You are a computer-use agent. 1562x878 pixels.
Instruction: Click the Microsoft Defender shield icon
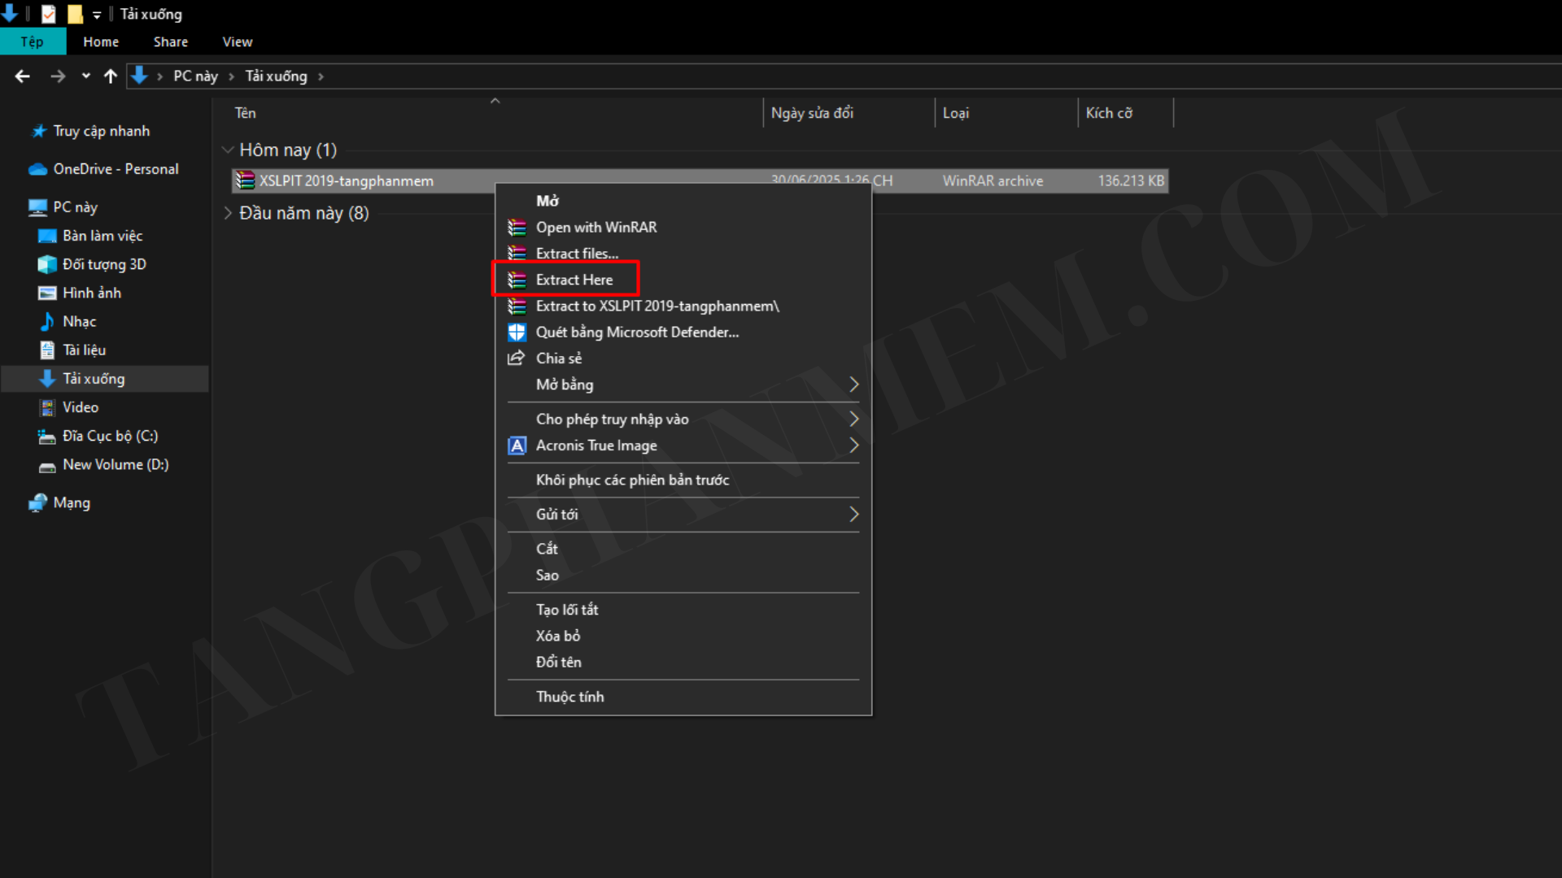(517, 332)
